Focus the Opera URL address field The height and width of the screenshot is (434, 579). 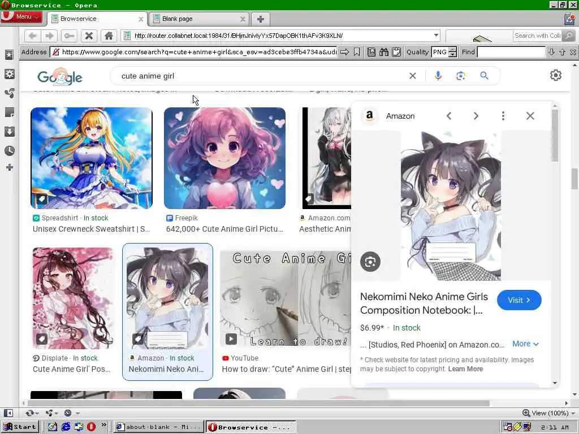(280, 36)
